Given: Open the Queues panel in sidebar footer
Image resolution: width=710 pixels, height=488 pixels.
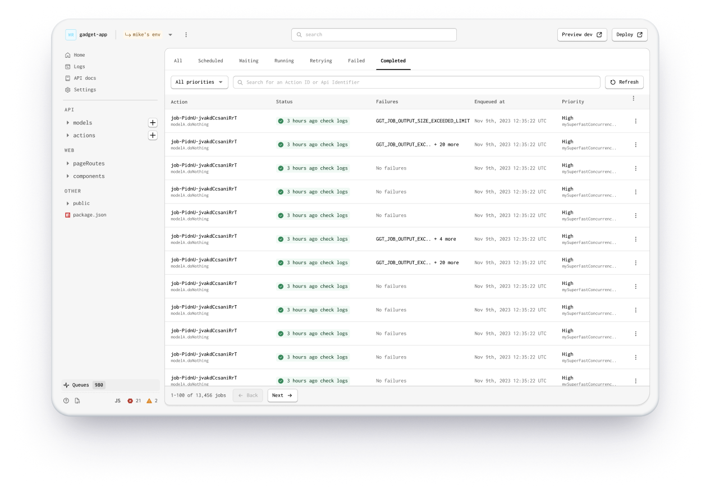Looking at the screenshot, I should [x=111, y=385].
